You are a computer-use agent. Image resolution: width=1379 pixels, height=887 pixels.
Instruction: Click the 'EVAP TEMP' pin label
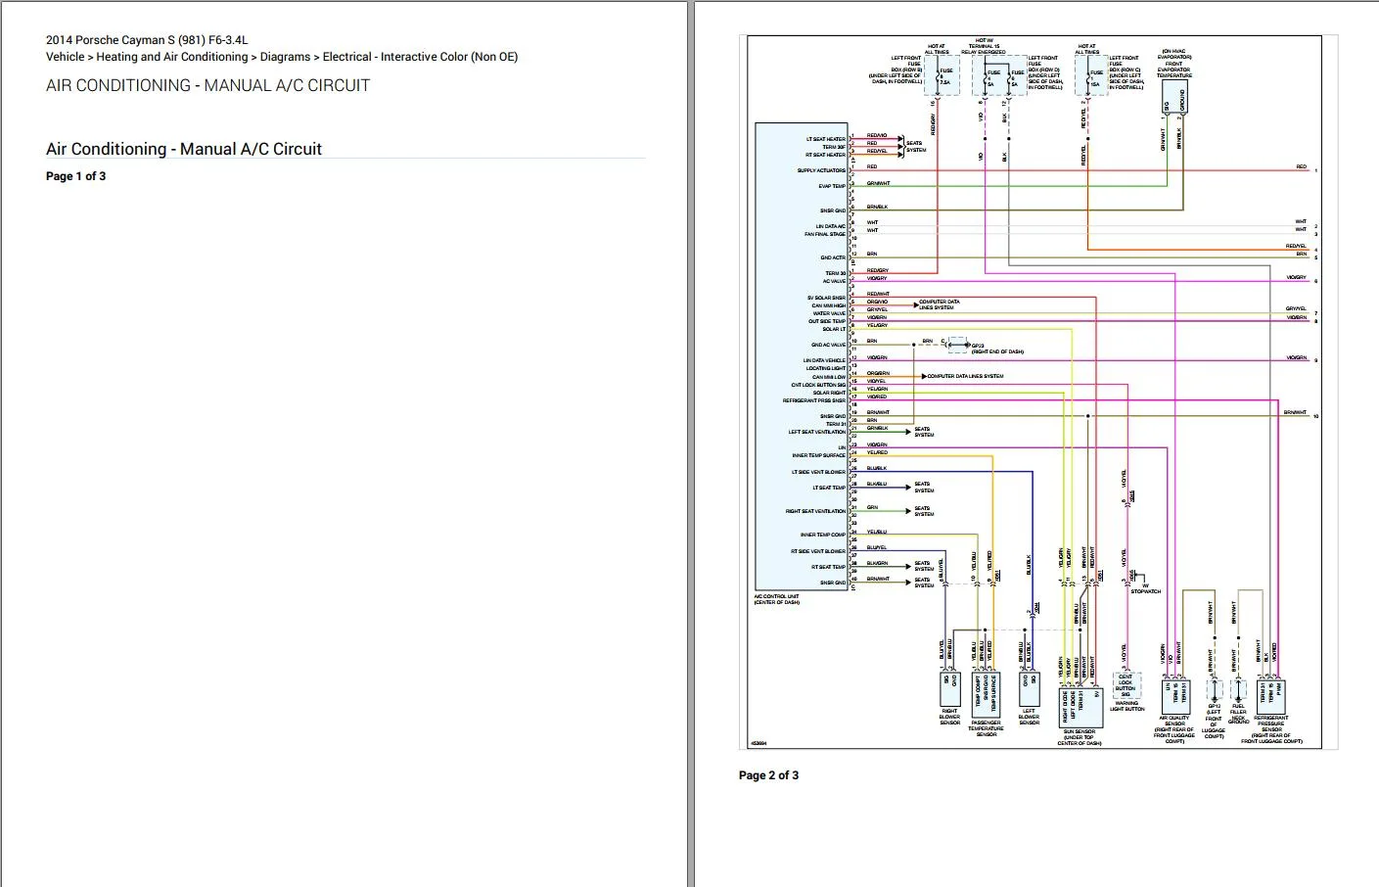(832, 186)
